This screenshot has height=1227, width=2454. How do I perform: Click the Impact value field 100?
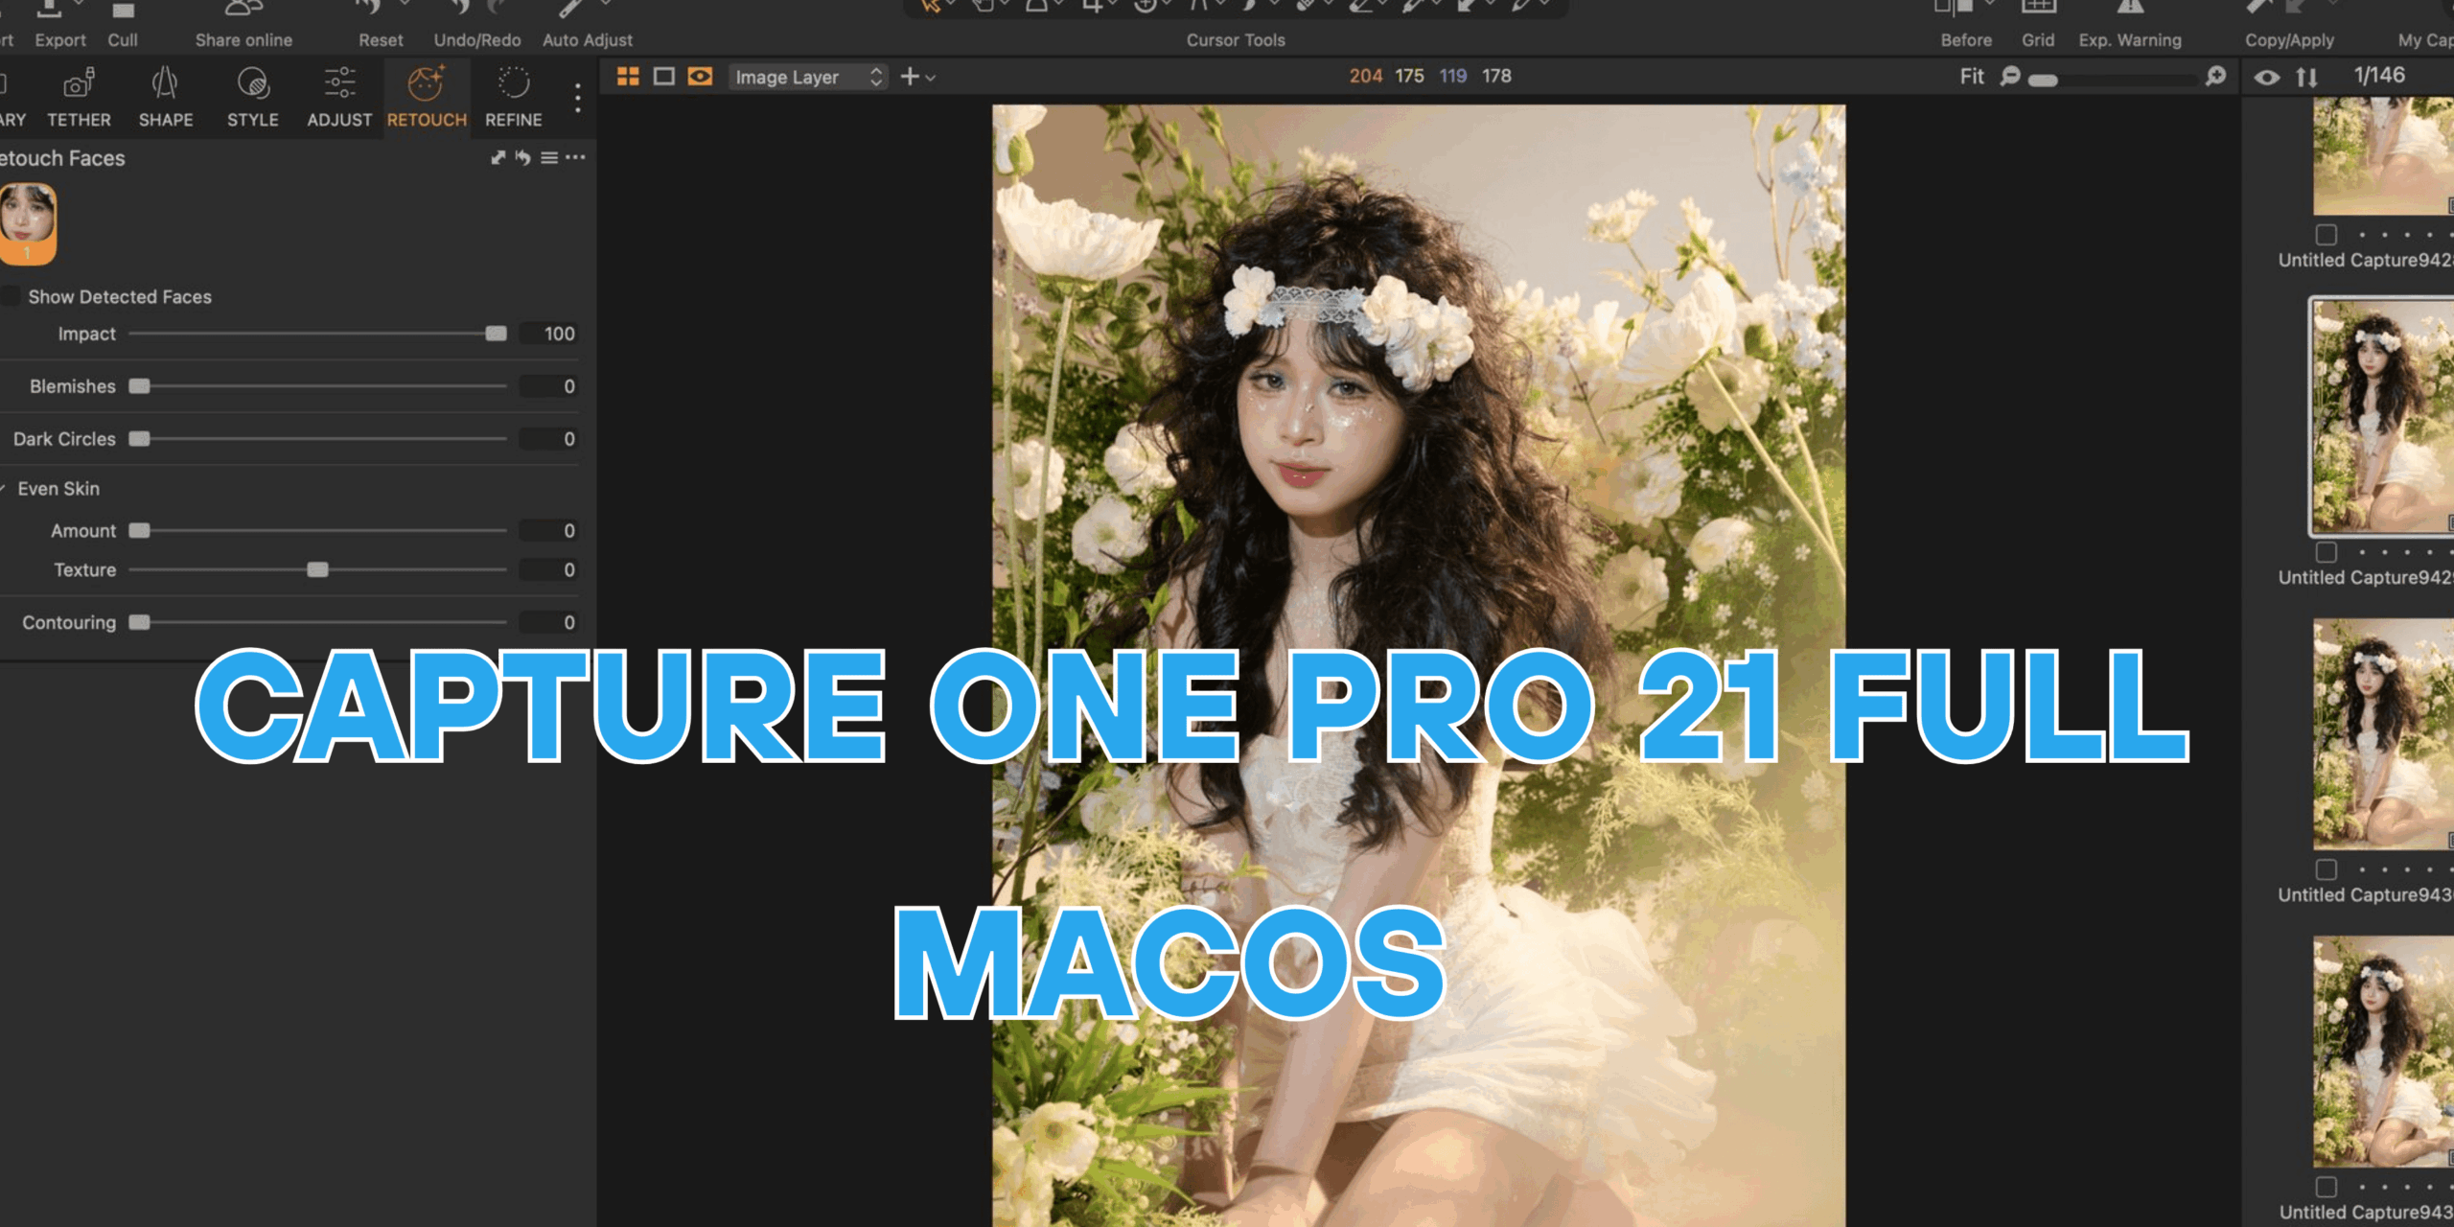549,334
